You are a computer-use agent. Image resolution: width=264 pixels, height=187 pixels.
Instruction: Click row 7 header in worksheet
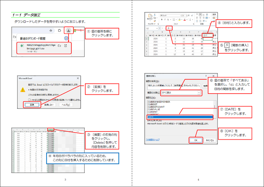[146, 54]
